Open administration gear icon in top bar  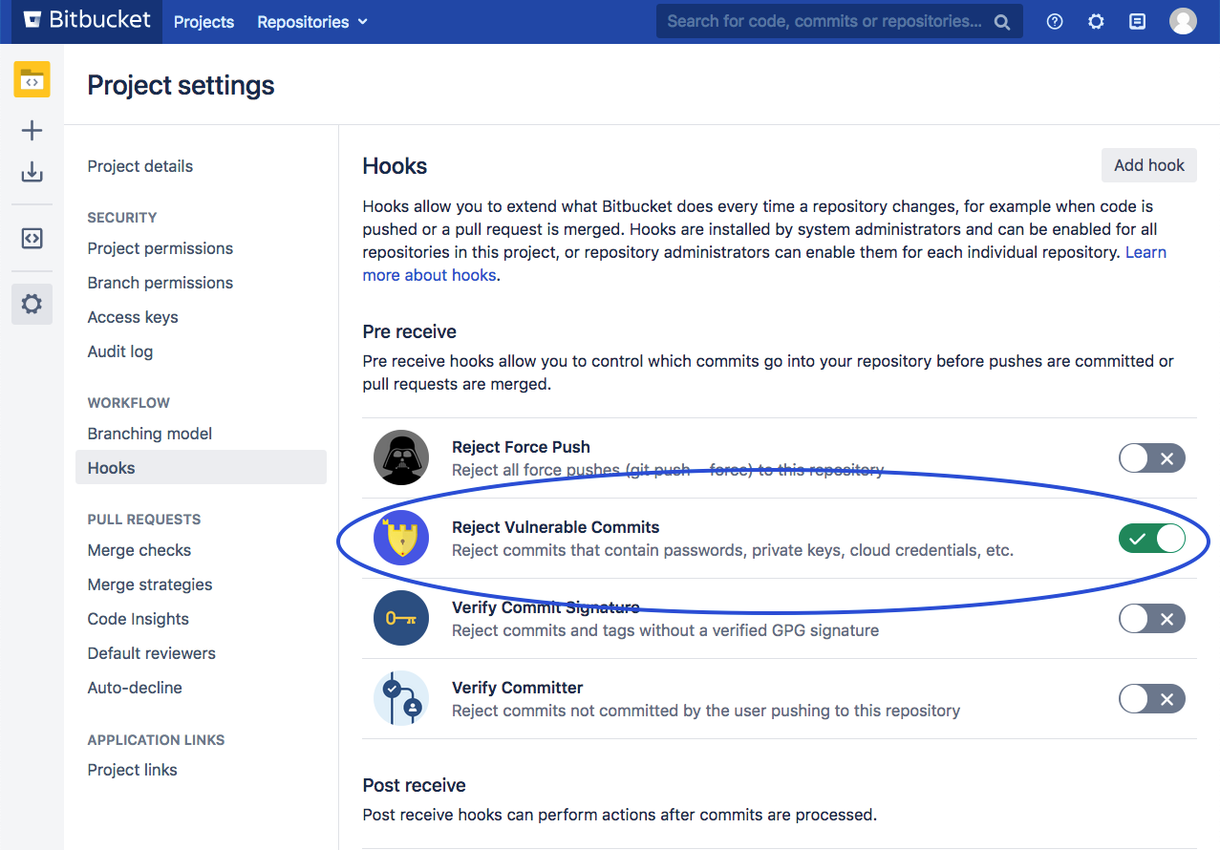(1096, 21)
